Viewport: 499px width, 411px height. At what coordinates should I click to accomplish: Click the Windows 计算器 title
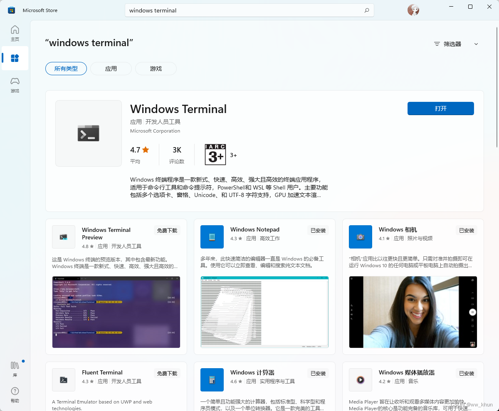252,372
